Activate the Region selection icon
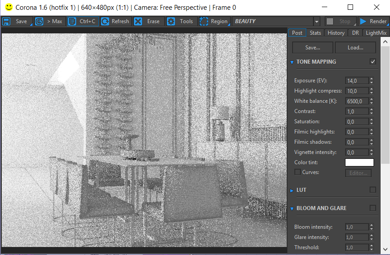Image resolution: width=390 pixels, height=255 pixels. coord(204,21)
